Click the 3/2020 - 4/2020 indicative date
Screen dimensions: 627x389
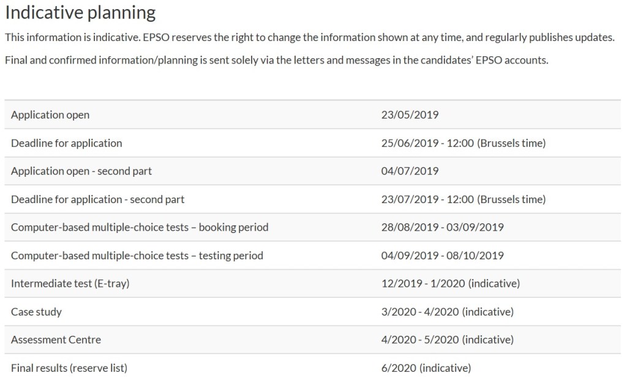pos(447,312)
